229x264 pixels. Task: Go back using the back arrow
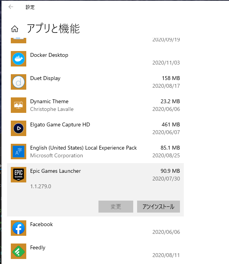(x=11, y=7)
